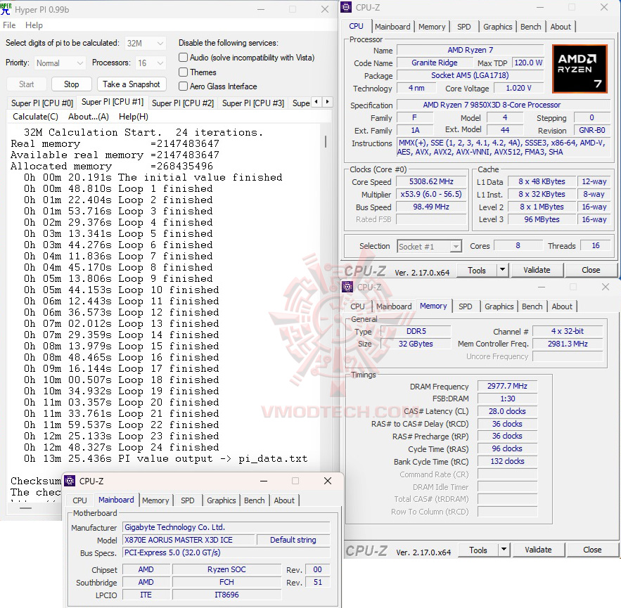Open CPU tab in CPU-Z Memory window
Screen dimensions: 621x608
point(357,306)
